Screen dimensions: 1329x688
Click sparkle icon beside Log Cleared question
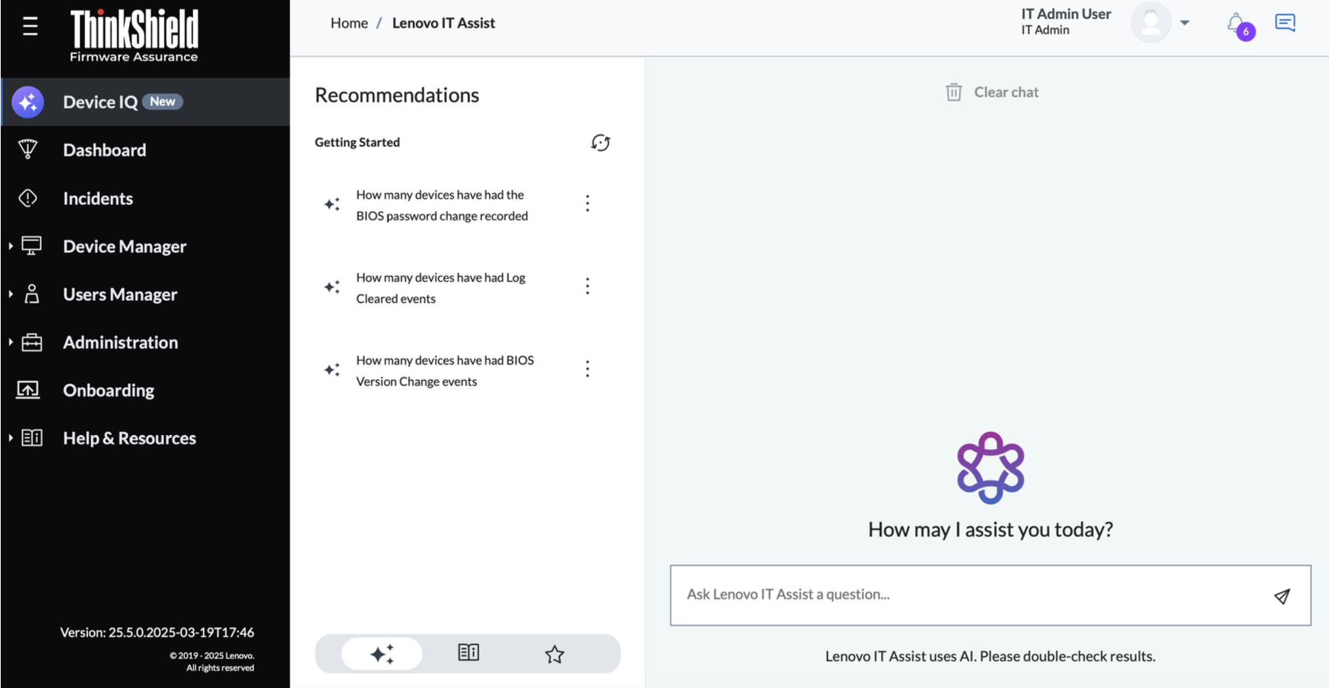[332, 286]
